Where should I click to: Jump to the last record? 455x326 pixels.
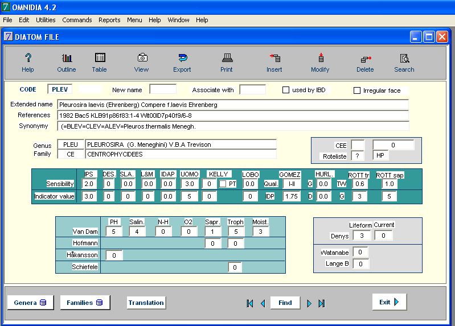pyautogui.click(x=322, y=303)
